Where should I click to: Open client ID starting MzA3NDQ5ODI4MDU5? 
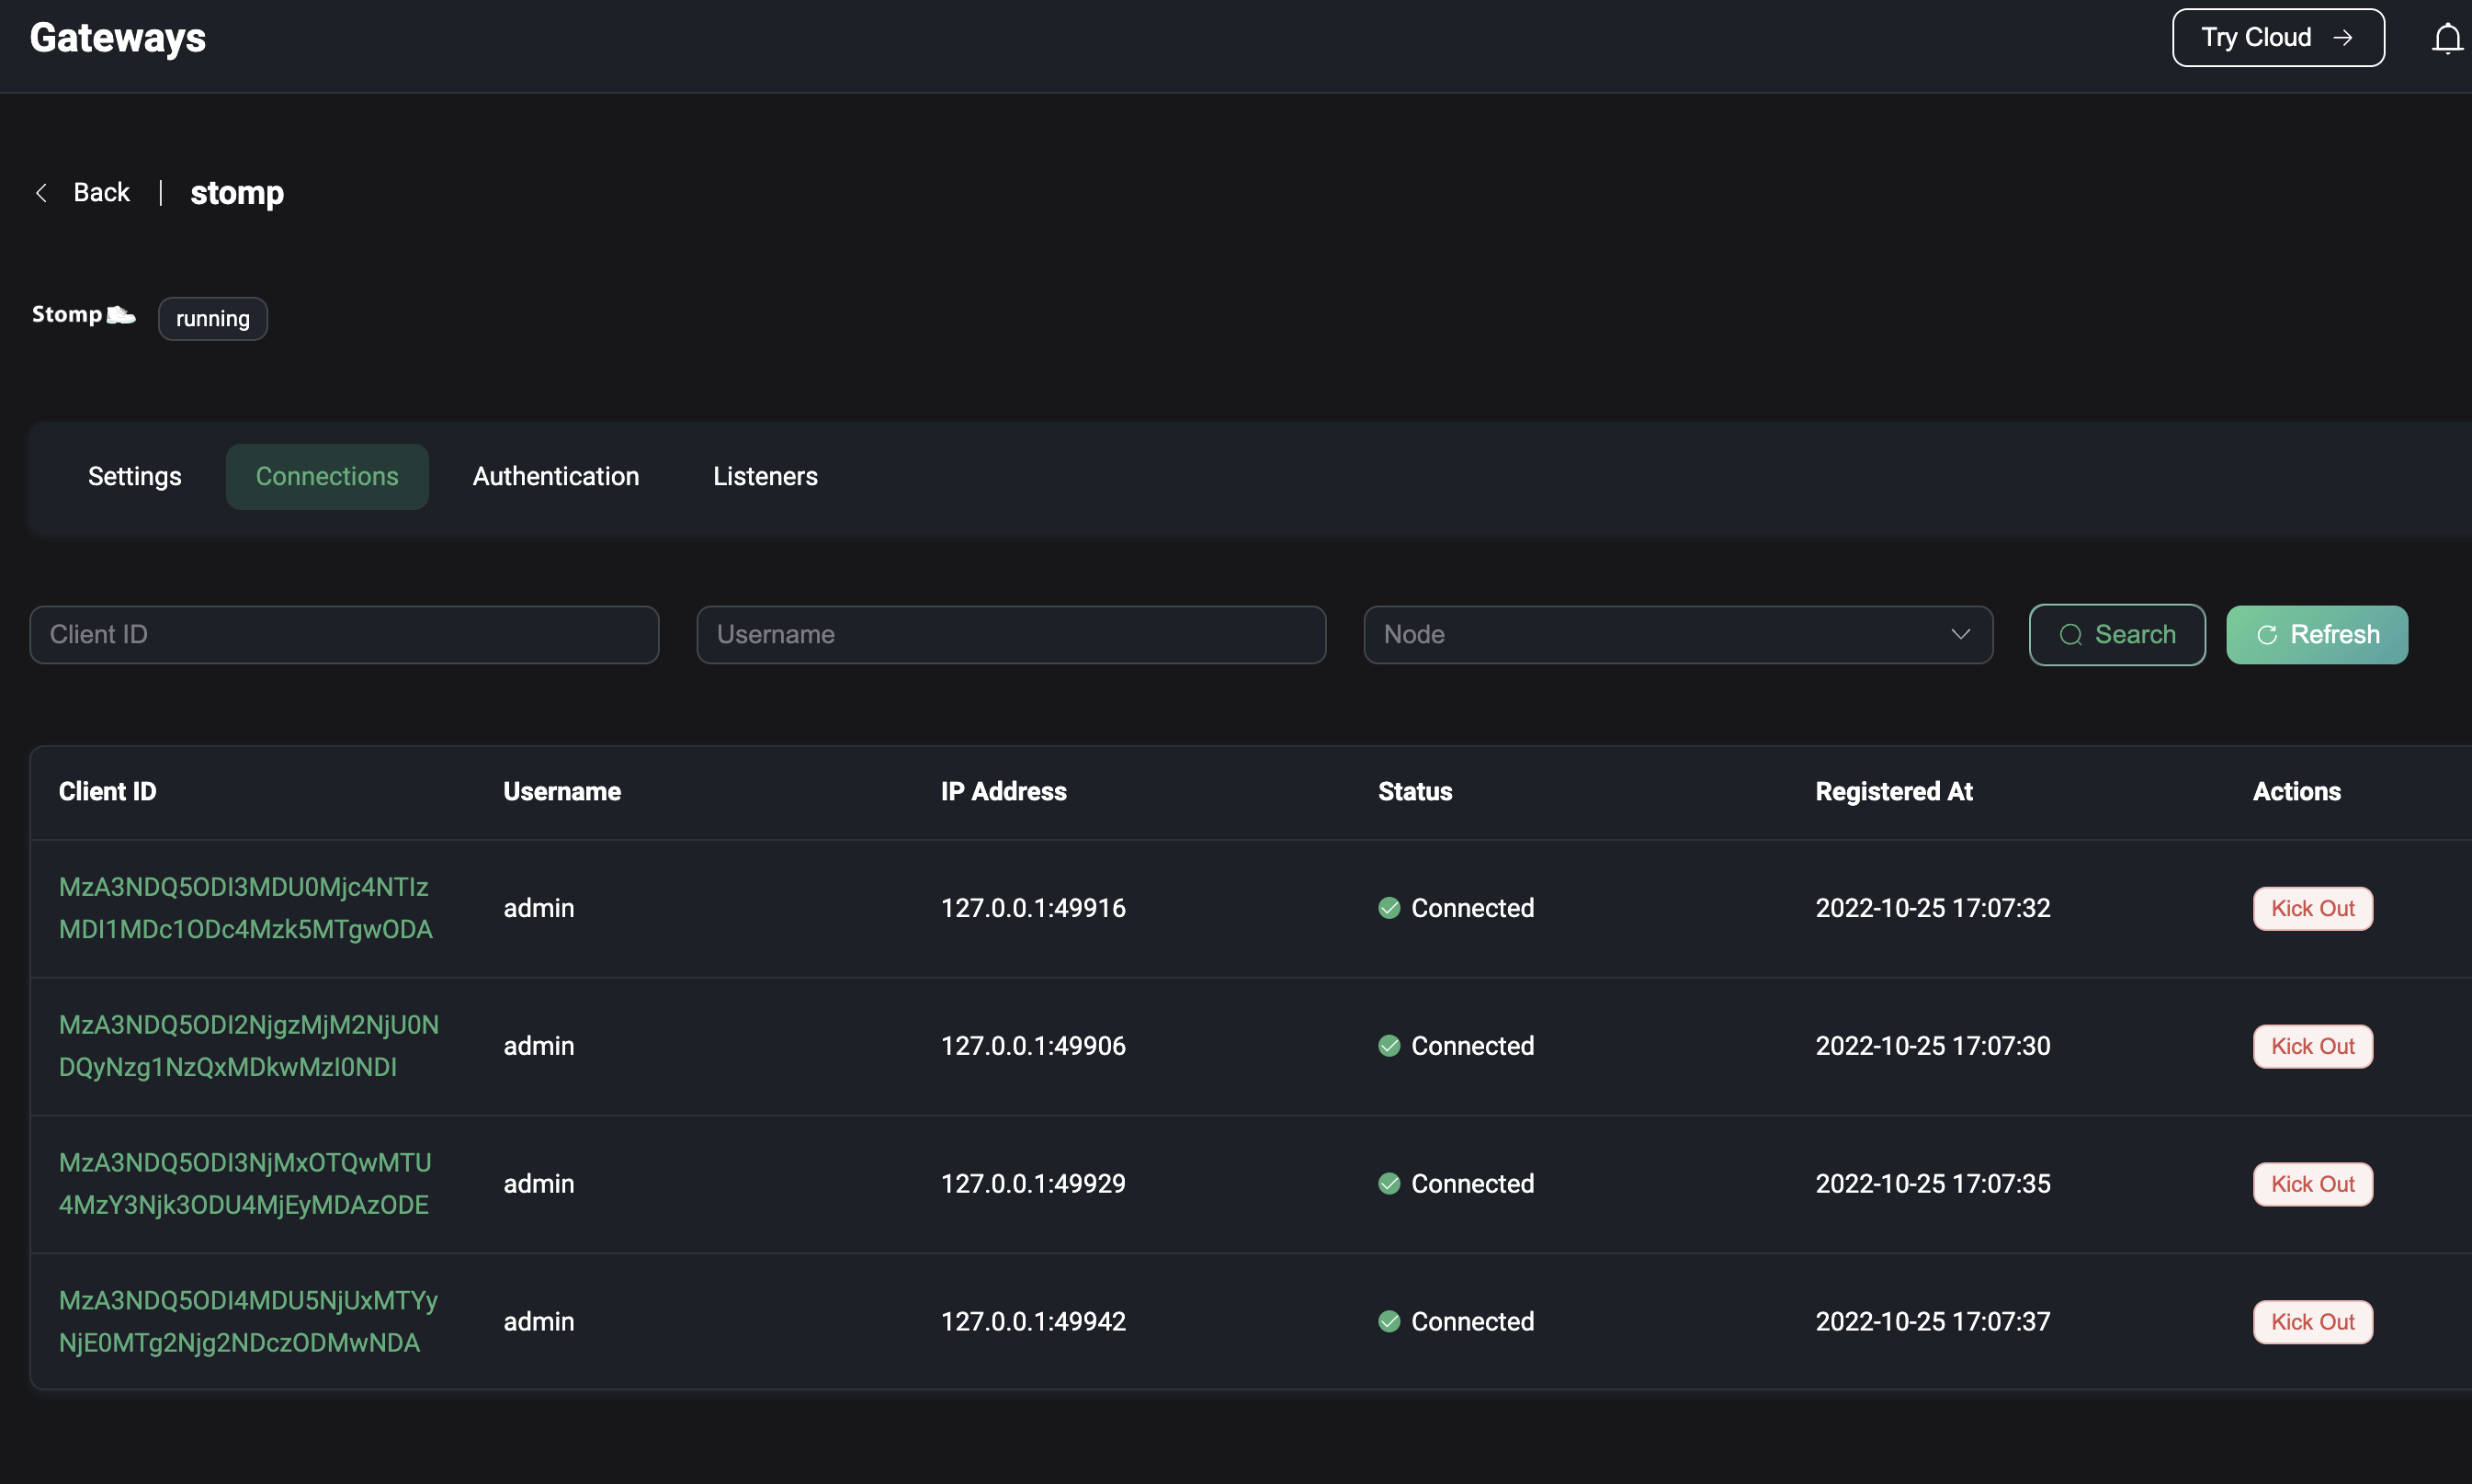click(248, 1321)
